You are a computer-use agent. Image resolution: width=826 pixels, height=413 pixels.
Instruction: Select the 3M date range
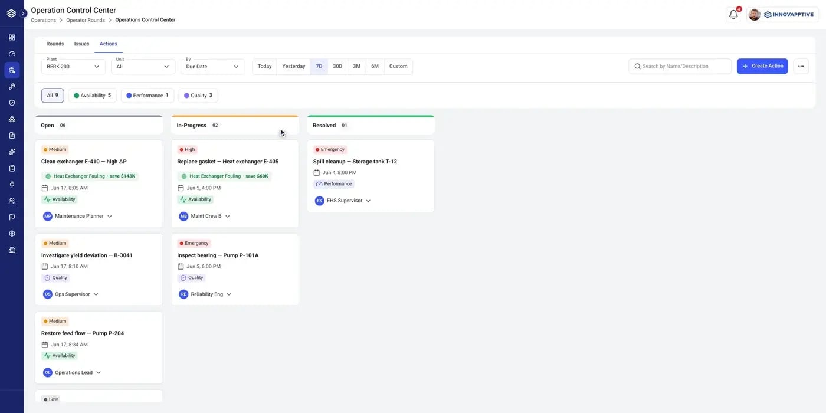coord(356,67)
